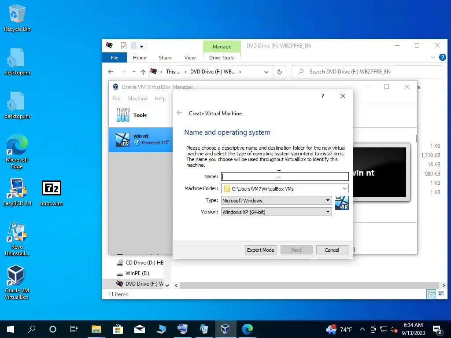This screenshot has width=451, height=338.
Task: Click the help question mark in wizard
Action: 323,96
